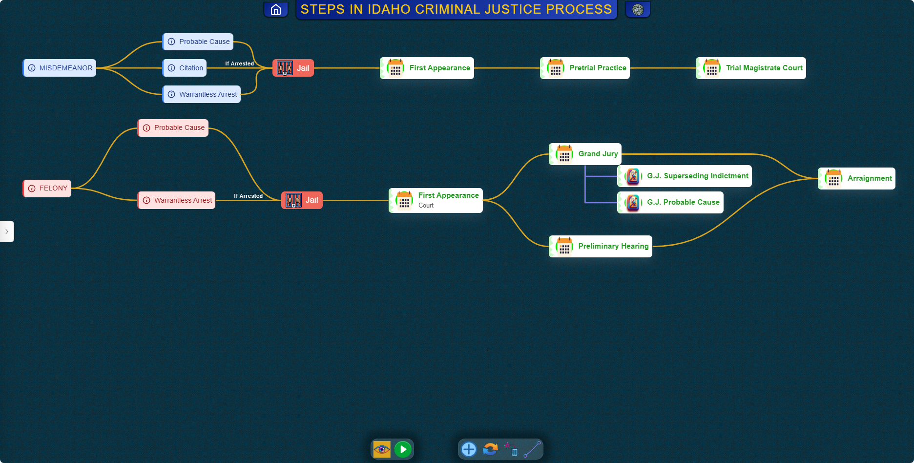Image resolution: width=914 pixels, height=463 pixels.
Task: Click the misdemeanor Jail node
Action: [x=293, y=68]
